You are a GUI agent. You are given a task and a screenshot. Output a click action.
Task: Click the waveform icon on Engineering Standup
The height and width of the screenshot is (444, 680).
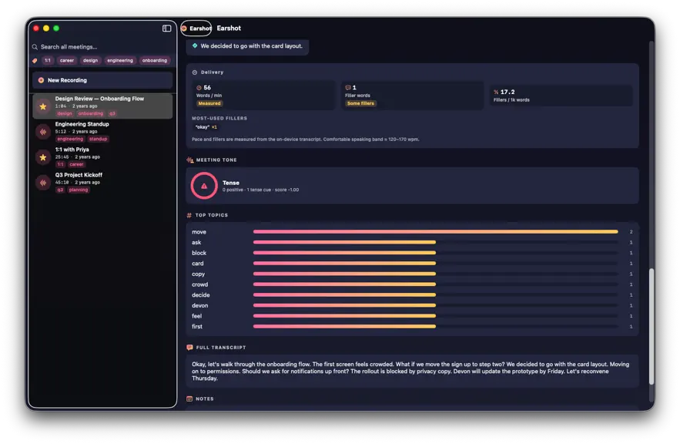[43, 132]
